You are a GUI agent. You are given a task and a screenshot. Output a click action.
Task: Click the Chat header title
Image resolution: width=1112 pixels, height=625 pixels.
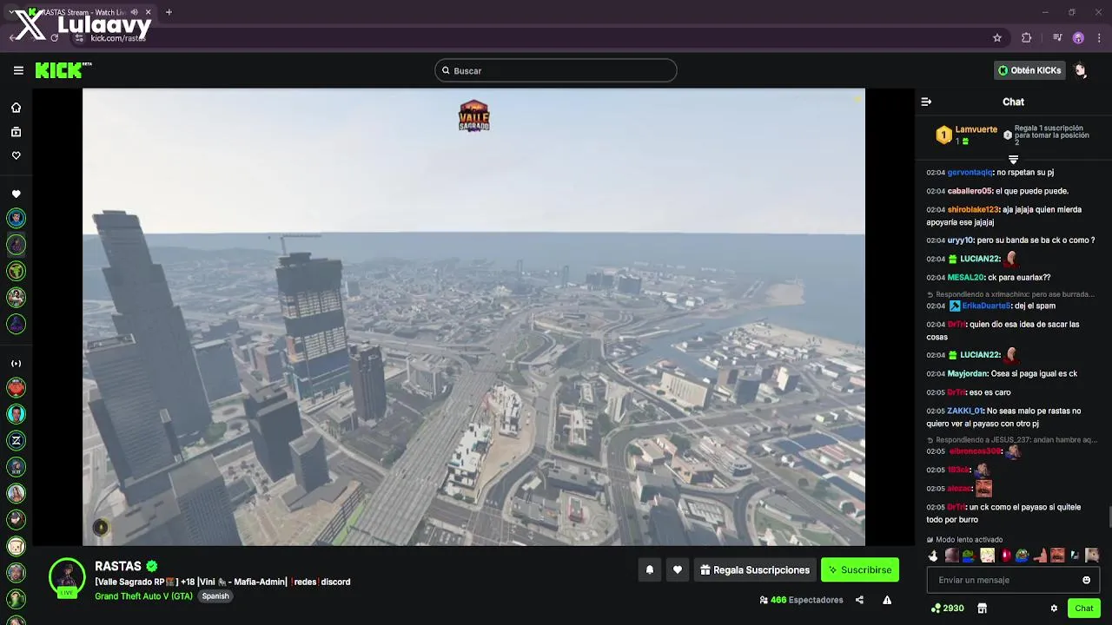click(1013, 102)
